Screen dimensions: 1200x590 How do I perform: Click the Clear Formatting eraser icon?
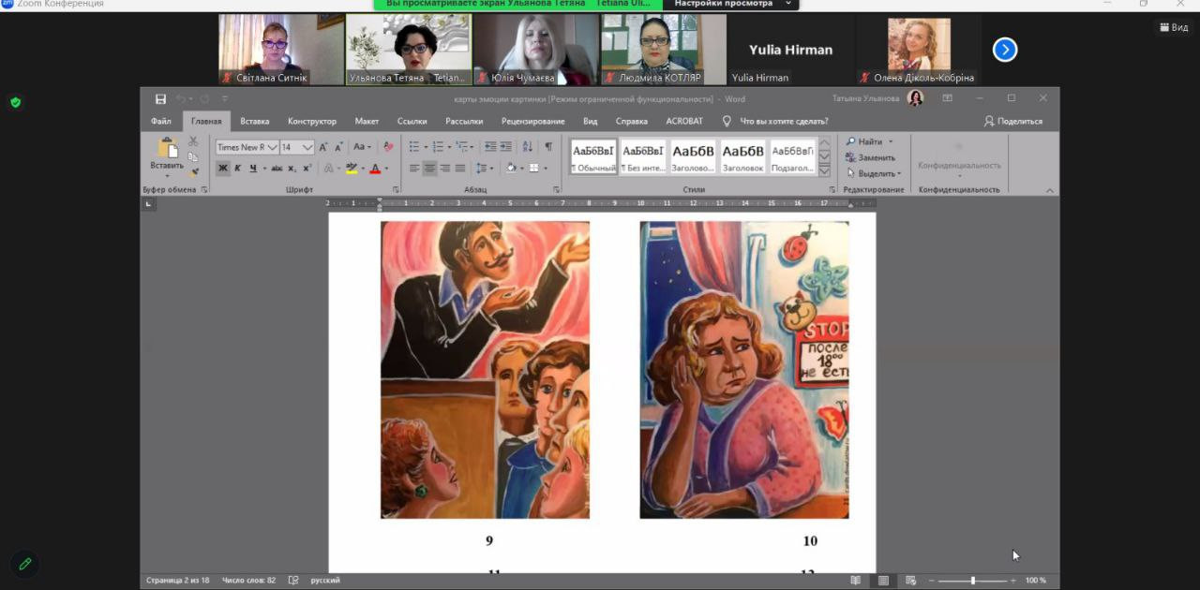[x=388, y=147]
